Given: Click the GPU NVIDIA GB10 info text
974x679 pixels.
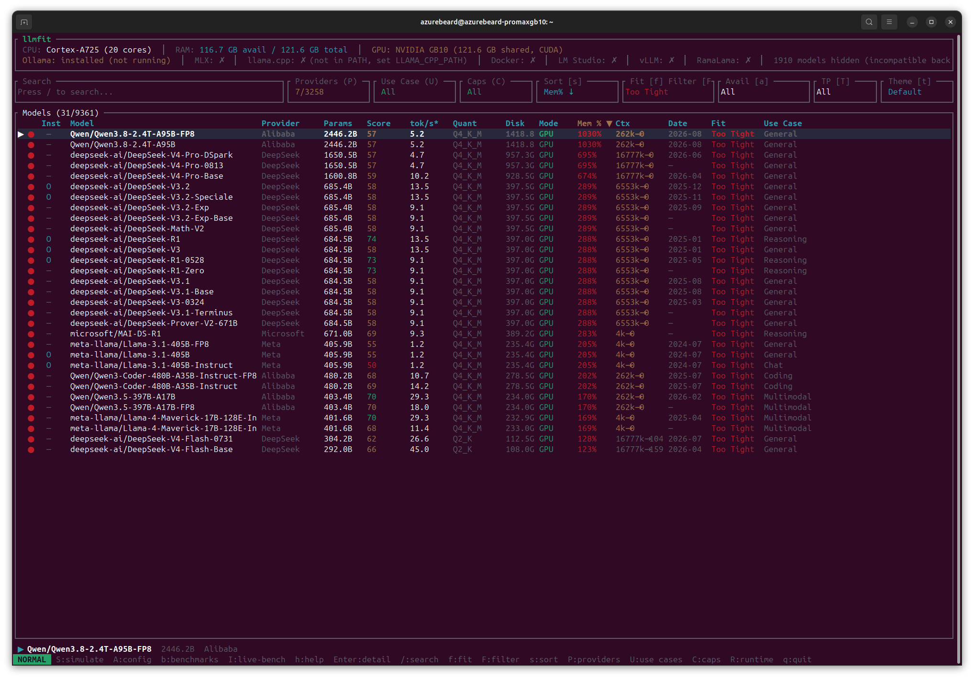Looking at the screenshot, I should tap(467, 50).
